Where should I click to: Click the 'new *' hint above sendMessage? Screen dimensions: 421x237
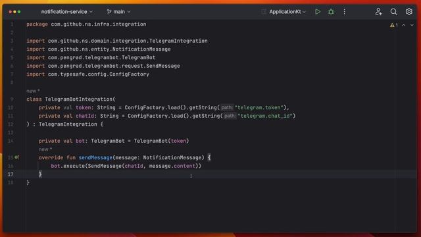pos(45,149)
